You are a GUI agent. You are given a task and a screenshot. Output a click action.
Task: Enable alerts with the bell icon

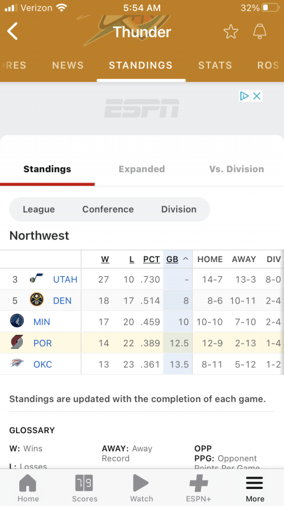tap(260, 31)
